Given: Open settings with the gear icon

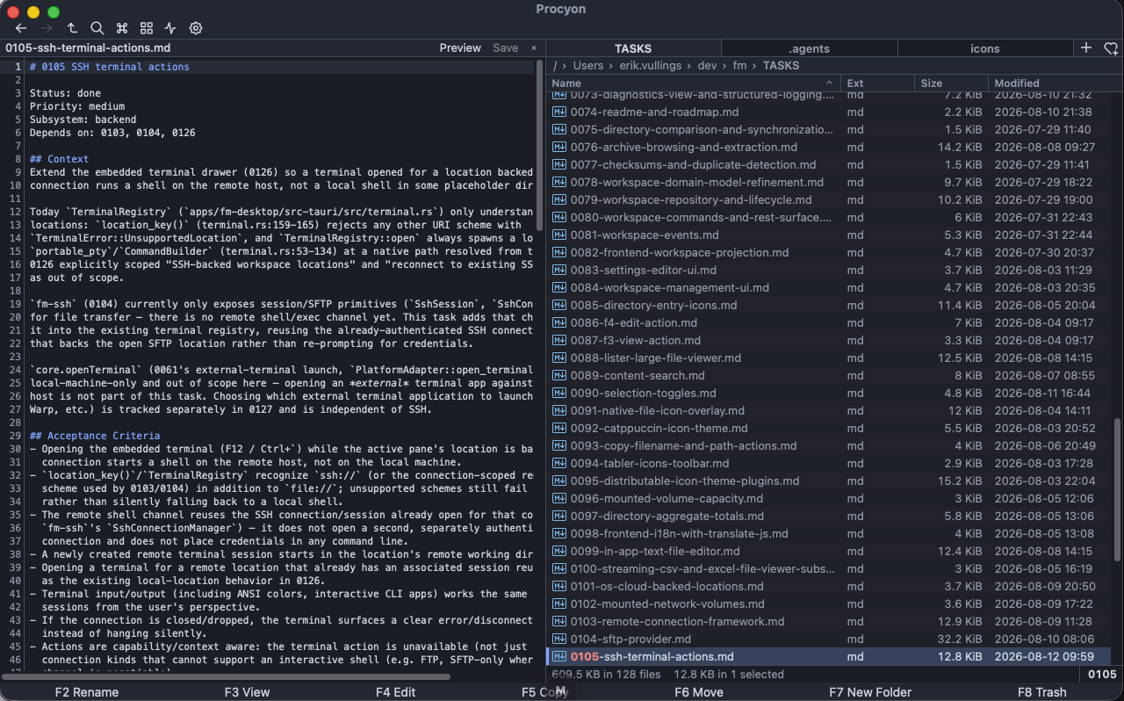Looking at the screenshot, I should tap(196, 28).
